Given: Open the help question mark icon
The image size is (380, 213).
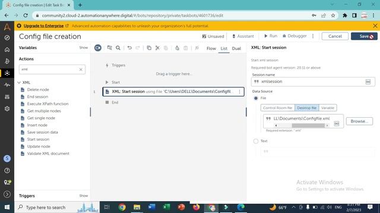Looking at the screenshot, I should click(x=7, y=170).
